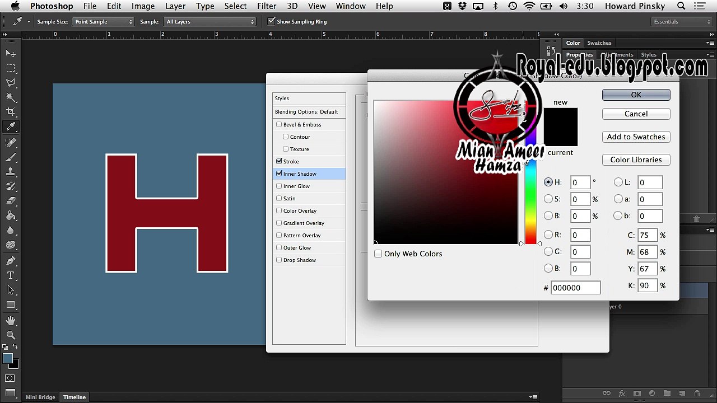Enable Texture option
Image resolution: width=717 pixels, height=403 pixels.
pyautogui.click(x=286, y=149)
